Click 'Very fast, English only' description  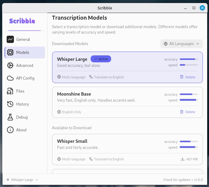pos(96,100)
